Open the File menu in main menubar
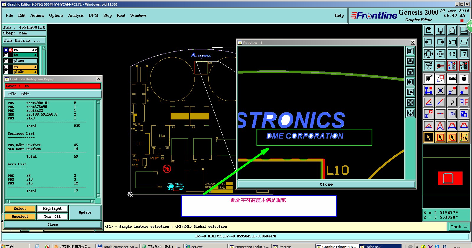472x248 pixels. point(9,15)
